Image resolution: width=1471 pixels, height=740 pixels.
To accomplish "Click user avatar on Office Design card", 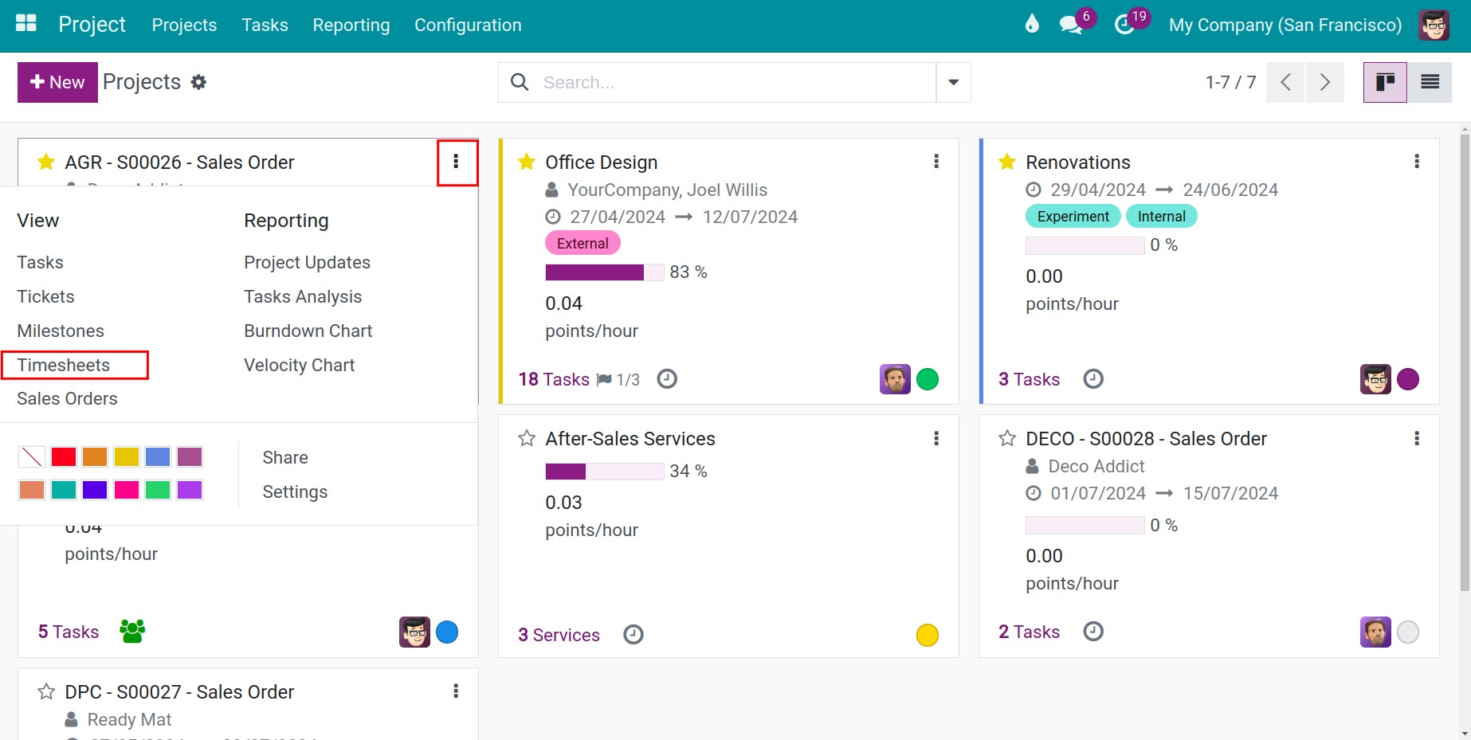I will coord(895,379).
